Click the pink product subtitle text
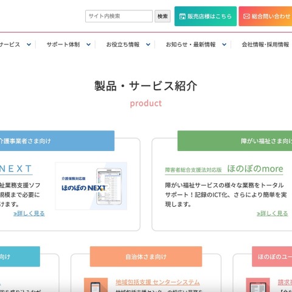This screenshot has width=292, height=292. (146, 103)
